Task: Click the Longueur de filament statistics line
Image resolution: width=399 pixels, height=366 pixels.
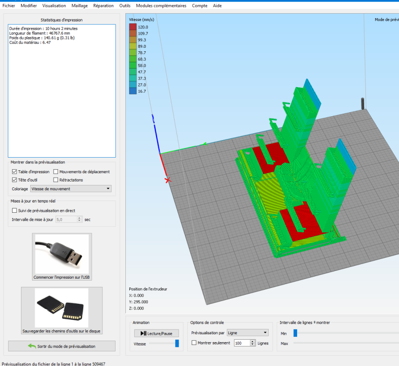Action: [x=40, y=33]
